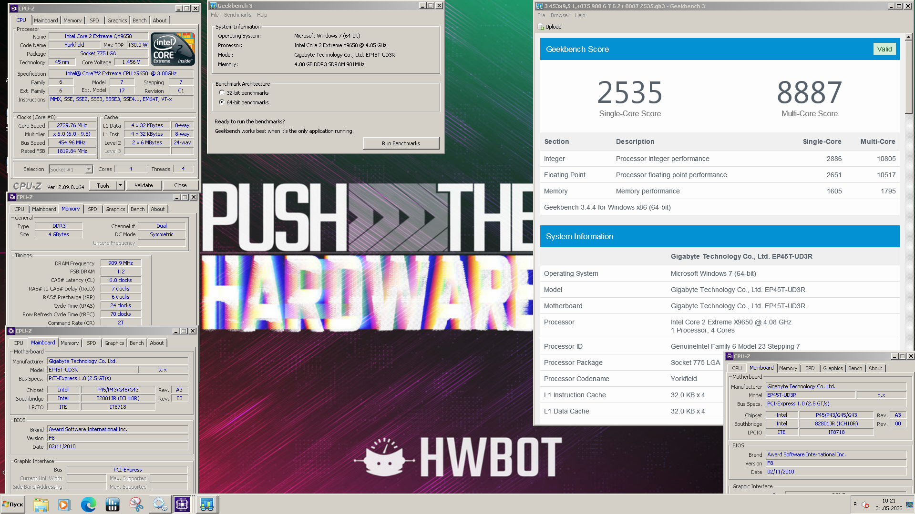Launch Windows Media Player from taskbar
Image resolution: width=915 pixels, height=514 pixels.
click(x=64, y=504)
